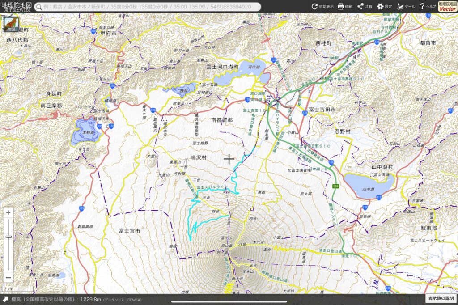Open ヘルプ help
The height and width of the screenshot is (305, 458).
pos(428,6)
